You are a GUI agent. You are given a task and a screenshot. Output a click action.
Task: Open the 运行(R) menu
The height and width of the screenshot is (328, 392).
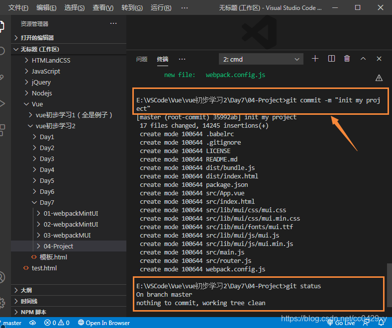pos(161,8)
